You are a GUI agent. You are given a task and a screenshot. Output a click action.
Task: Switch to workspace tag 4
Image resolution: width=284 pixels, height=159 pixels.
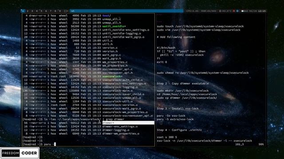pyautogui.click(x=37, y=11)
